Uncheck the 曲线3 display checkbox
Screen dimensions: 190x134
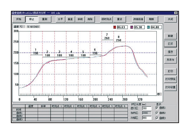click(x=157, y=118)
